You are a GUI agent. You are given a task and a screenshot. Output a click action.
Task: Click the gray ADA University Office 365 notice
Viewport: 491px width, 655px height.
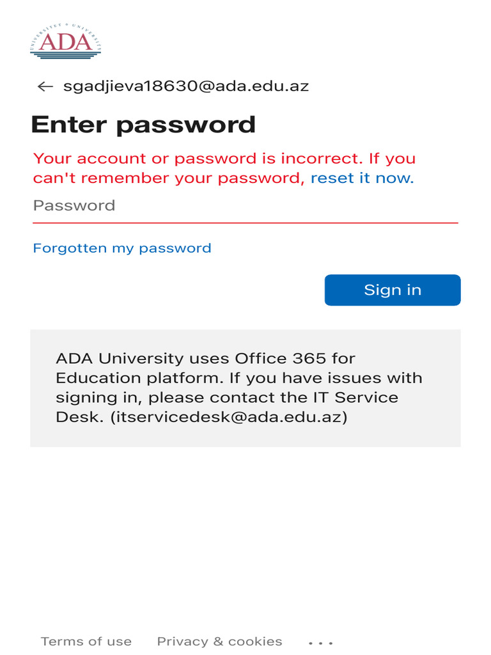pos(245,388)
